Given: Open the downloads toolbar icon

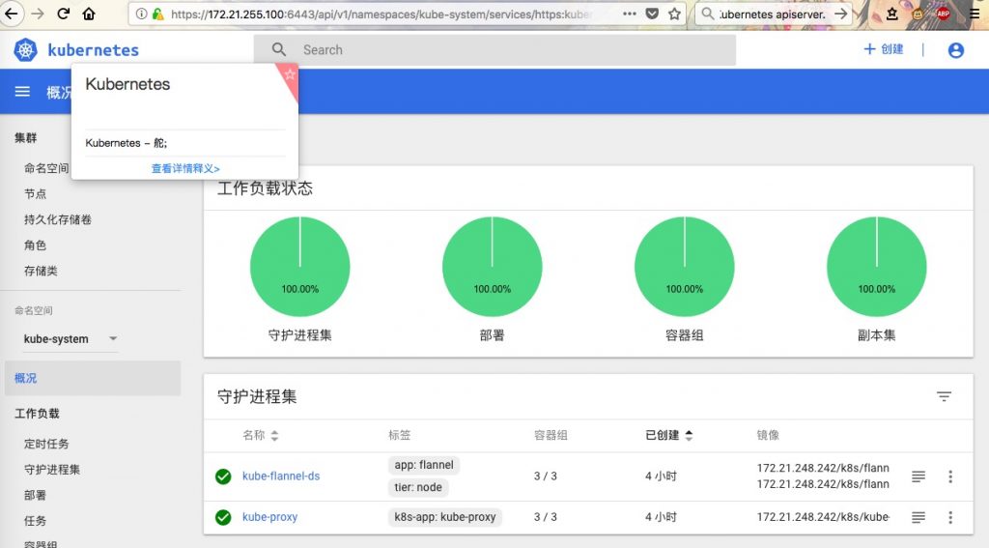Looking at the screenshot, I should coord(891,14).
